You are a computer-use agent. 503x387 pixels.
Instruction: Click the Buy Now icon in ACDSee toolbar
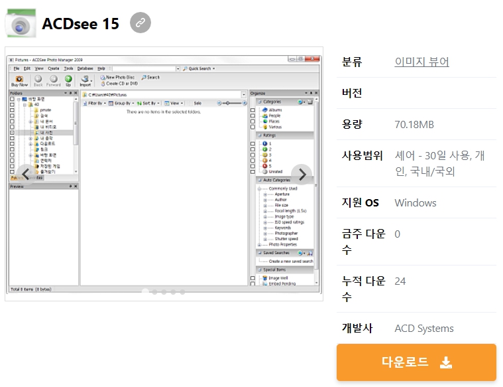pos(19,79)
